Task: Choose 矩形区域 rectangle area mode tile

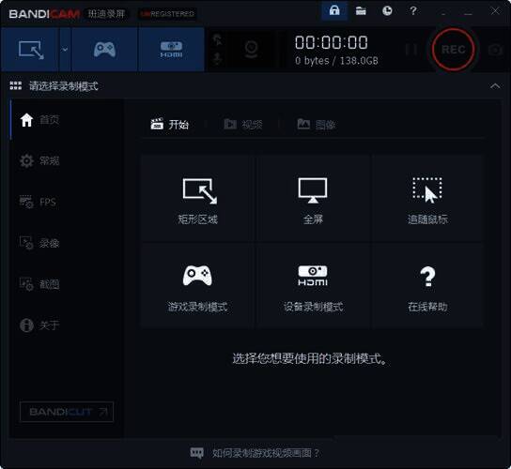Action: 198,199
